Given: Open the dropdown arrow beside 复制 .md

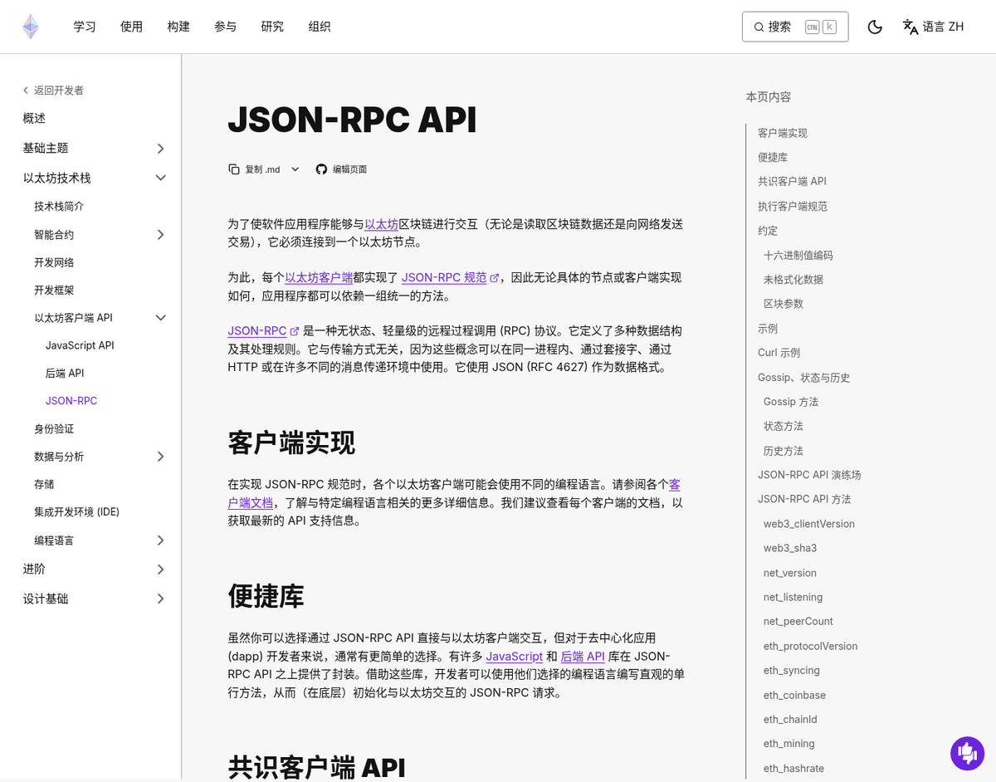Looking at the screenshot, I should point(295,169).
